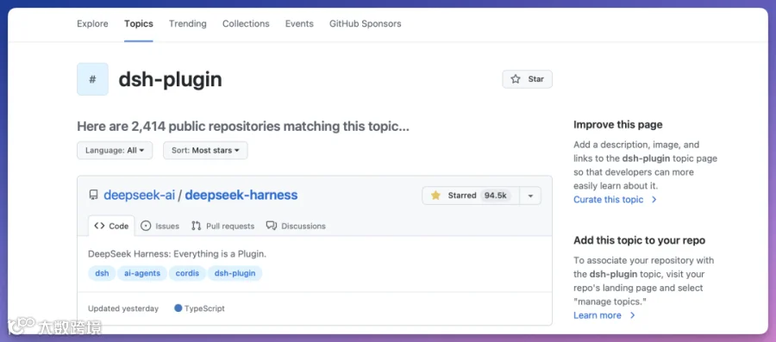Click the repository book icon before deepseek-ai
The image size is (776, 342).
tap(93, 196)
